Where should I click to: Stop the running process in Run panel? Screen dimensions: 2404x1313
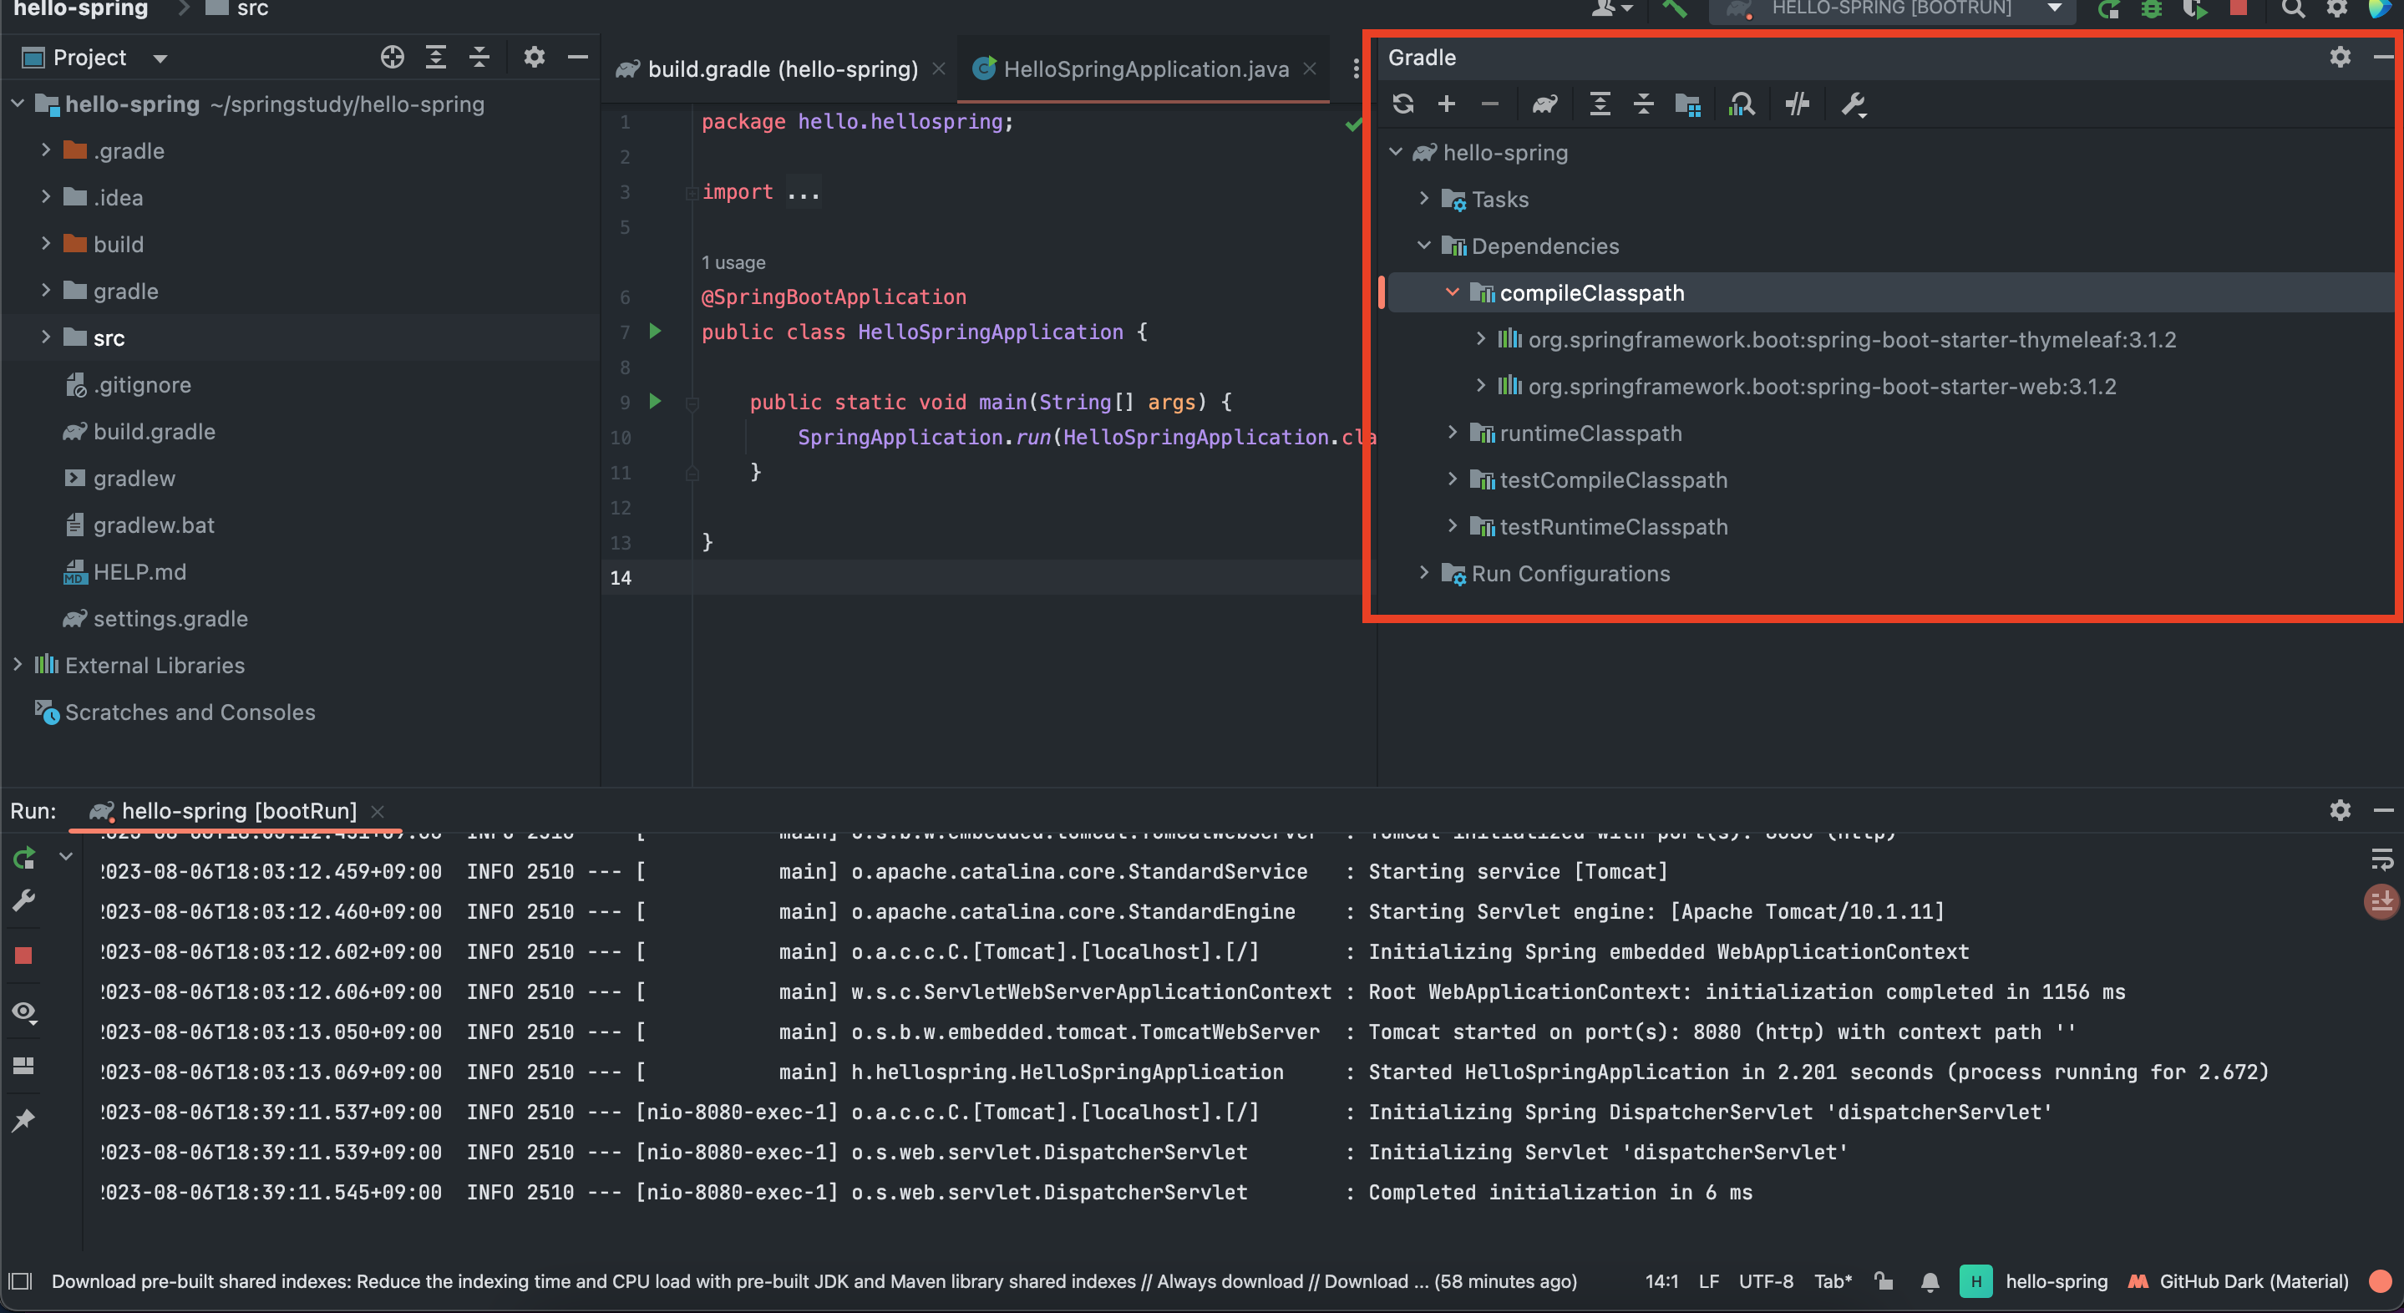[23, 955]
